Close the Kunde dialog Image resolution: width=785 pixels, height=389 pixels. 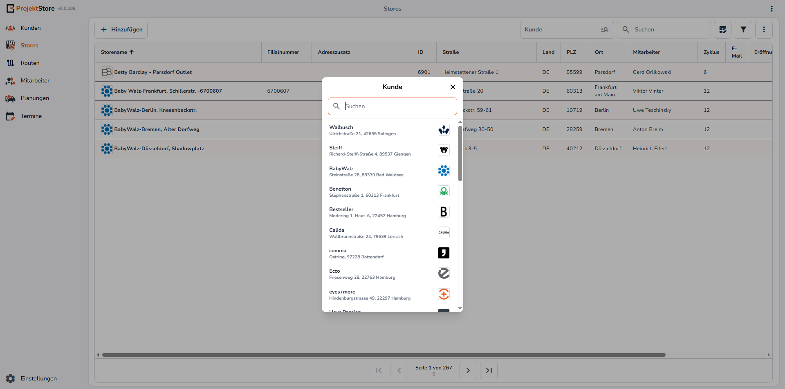[x=453, y=87]
